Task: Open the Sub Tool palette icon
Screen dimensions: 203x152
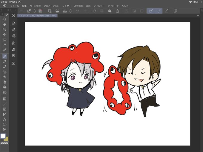Action: (x=13, y=23)
